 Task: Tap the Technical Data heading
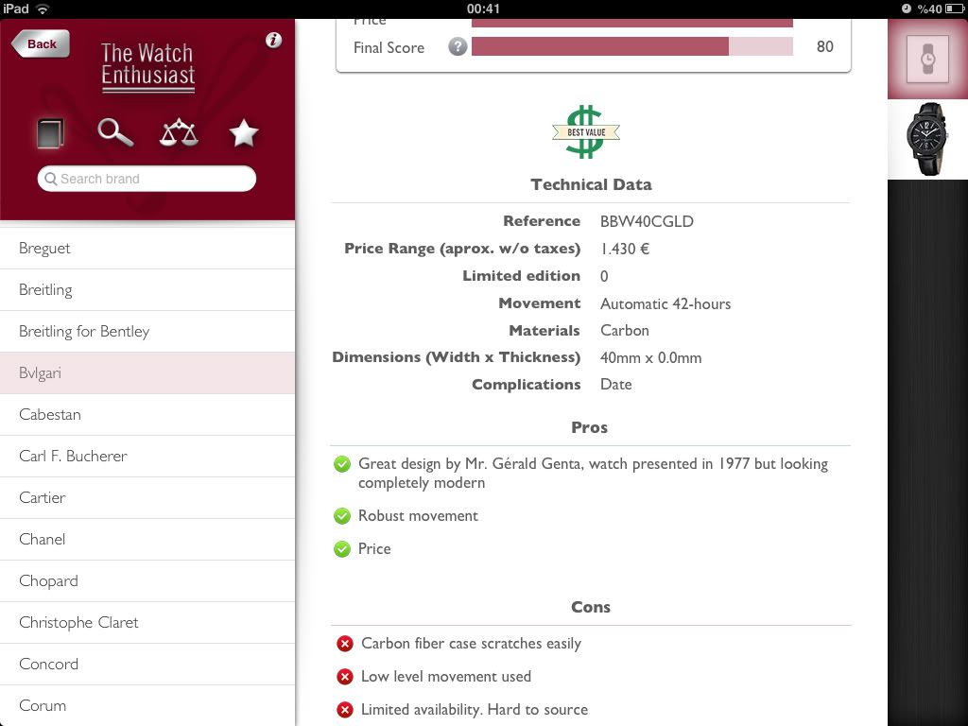591,184
